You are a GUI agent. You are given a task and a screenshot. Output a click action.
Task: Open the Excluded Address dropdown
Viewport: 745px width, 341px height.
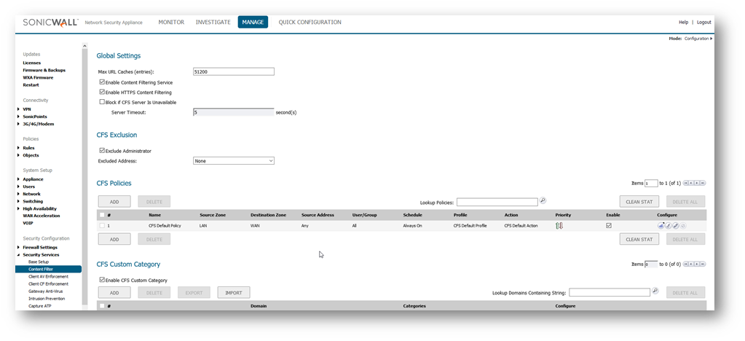tap(233, 161)
